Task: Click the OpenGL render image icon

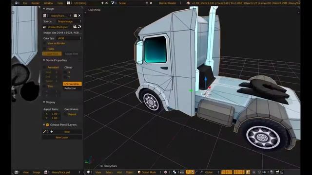Action: [x=277, y=172]
